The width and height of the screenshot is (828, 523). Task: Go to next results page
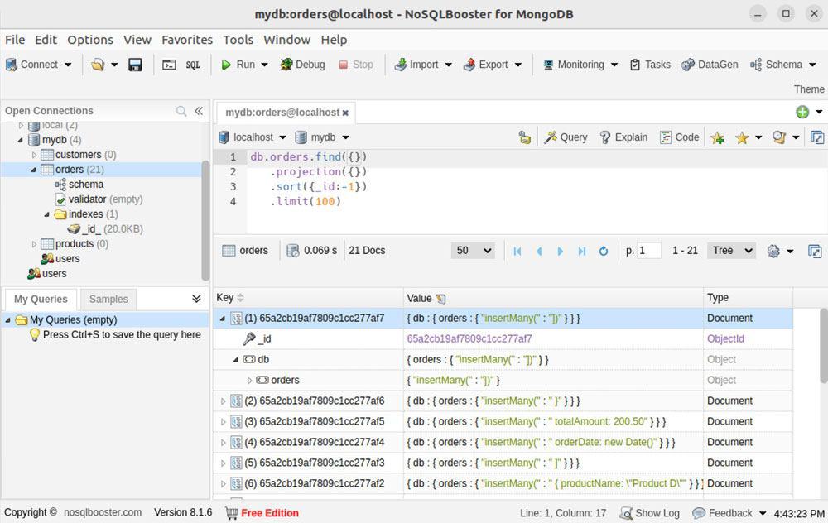point(561,252)
